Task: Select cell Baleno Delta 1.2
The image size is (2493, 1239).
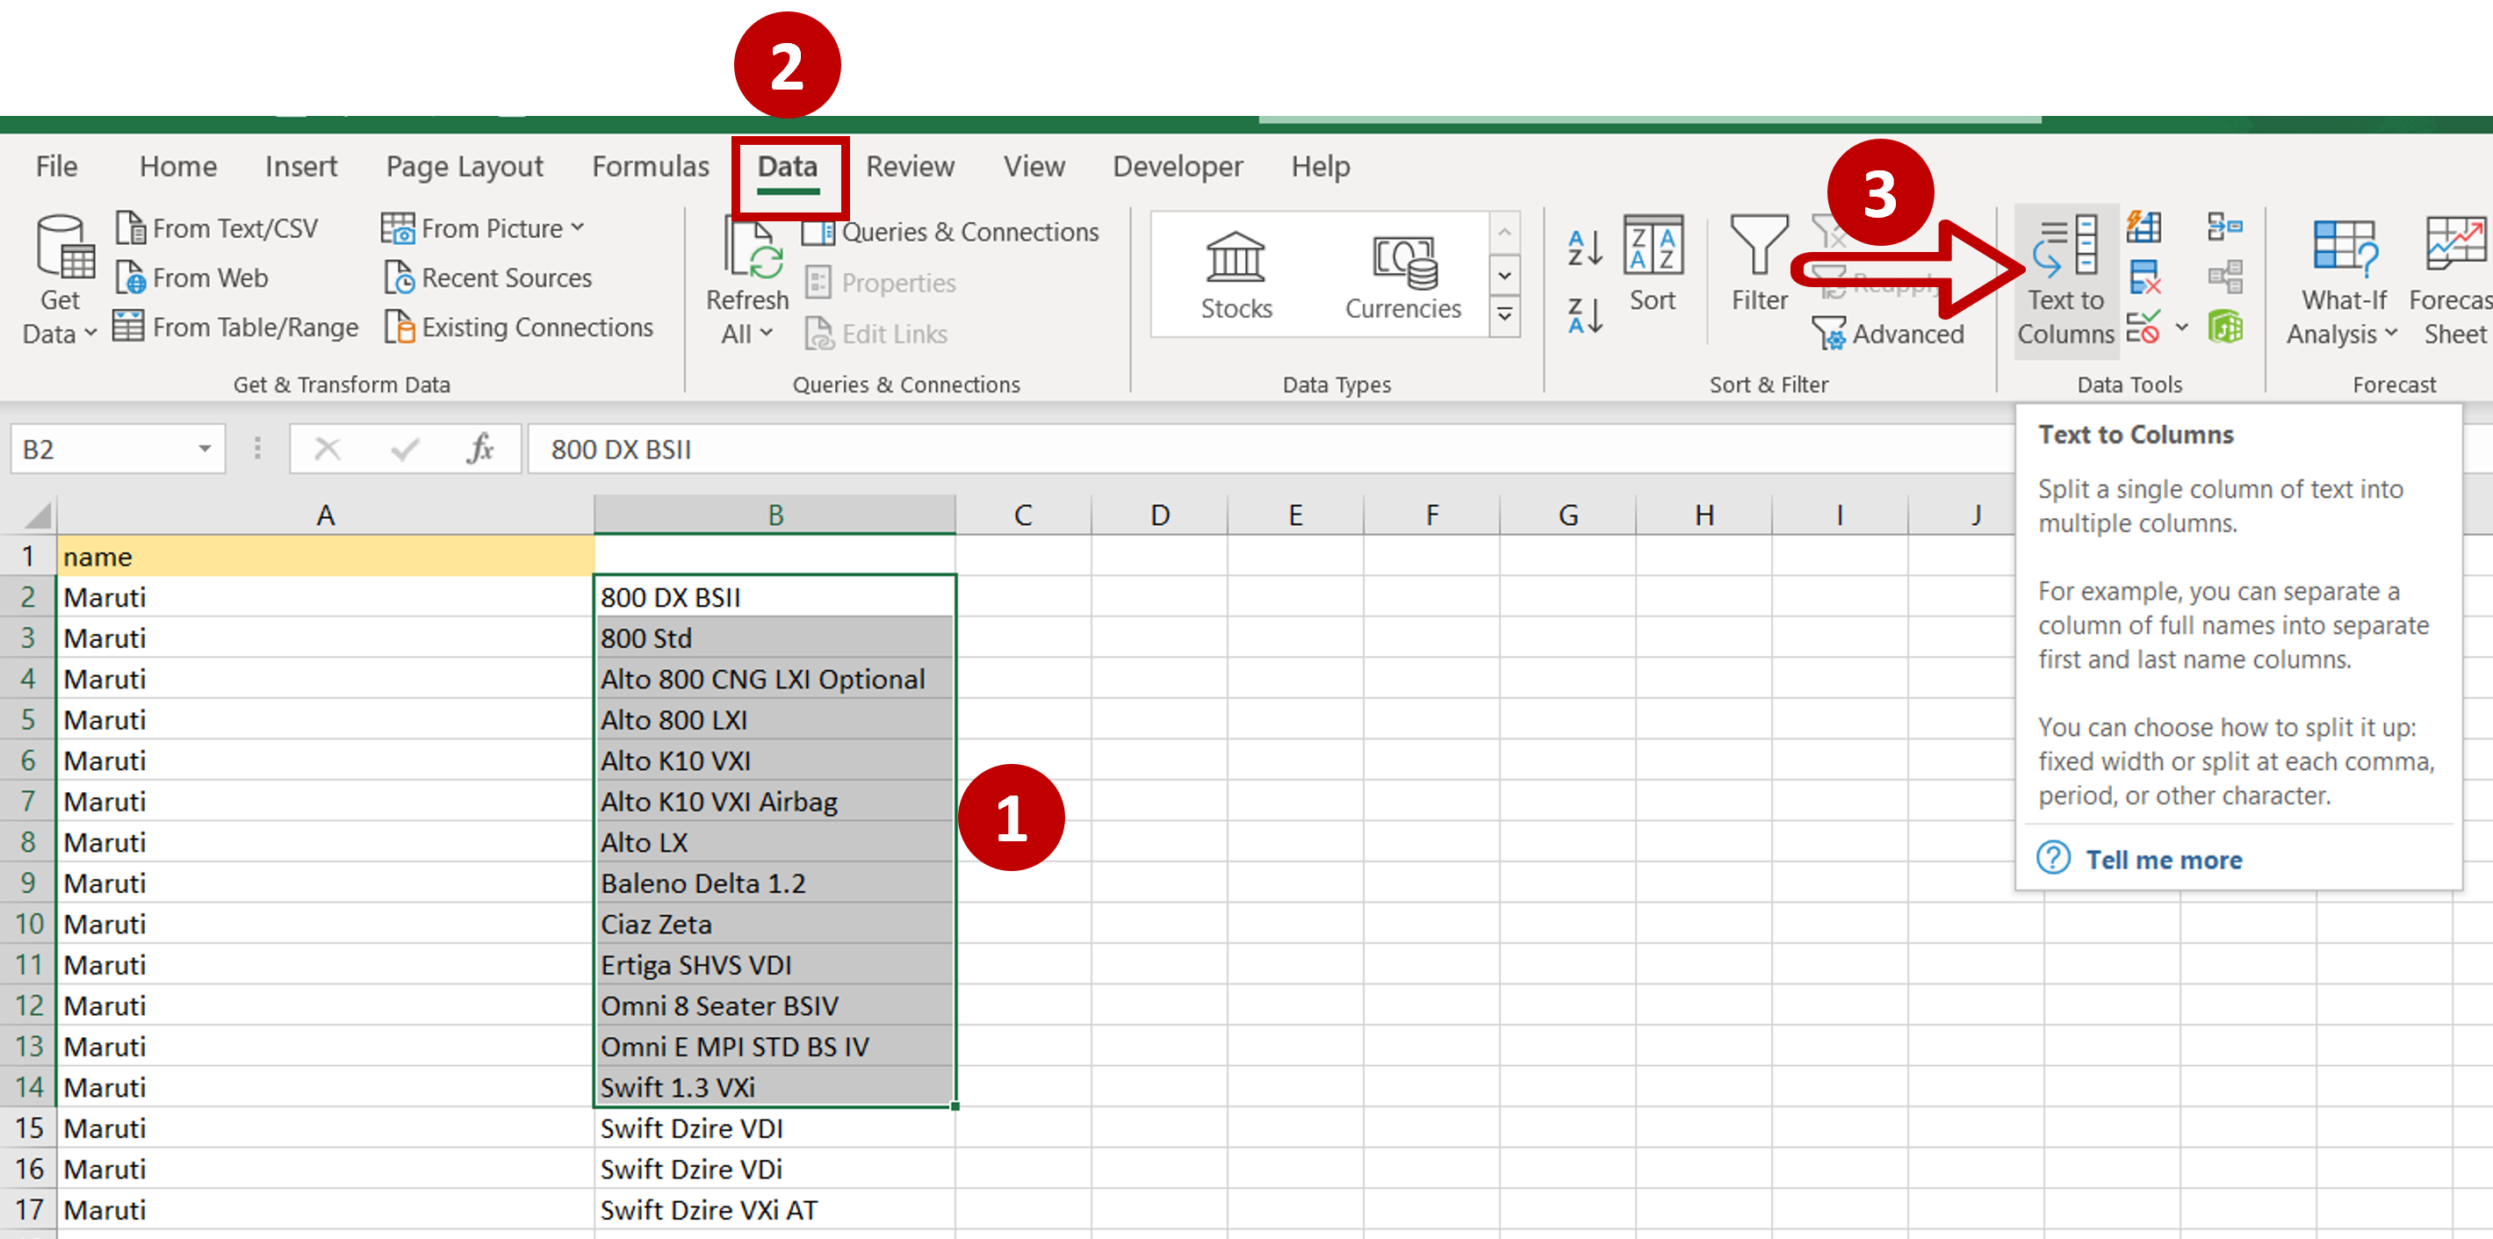Action: [775, 883]
